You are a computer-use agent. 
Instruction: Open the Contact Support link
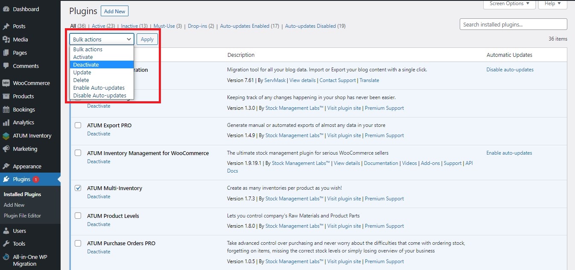338,80
